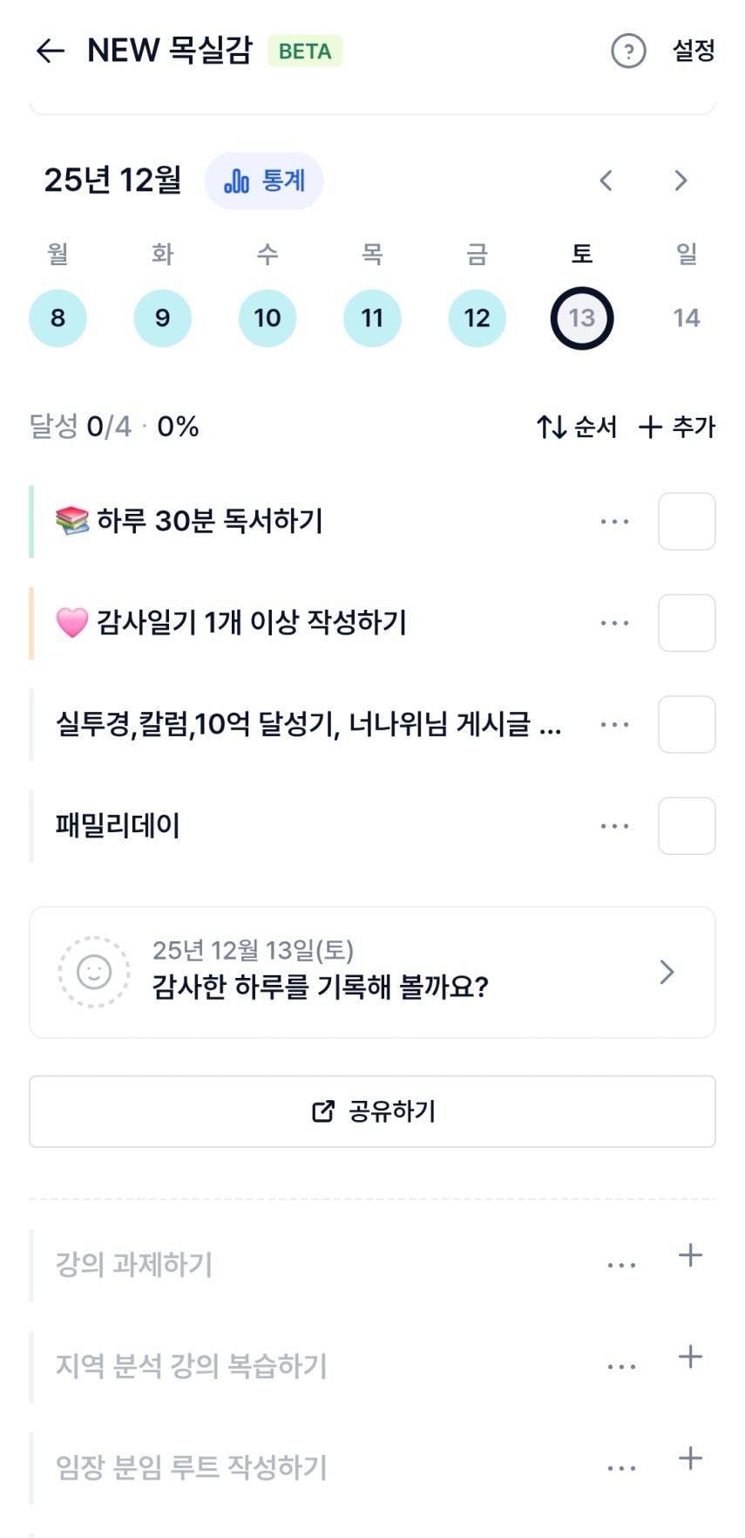Add 지역 분석 강의 복습하기 with plus
This screenshot has width=745, height=1538.
coord(690,1357)
